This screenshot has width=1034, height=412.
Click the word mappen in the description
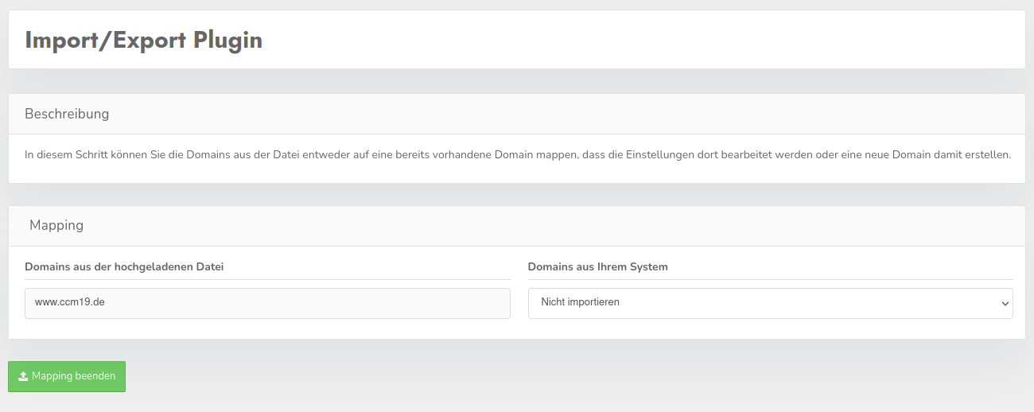562,154
